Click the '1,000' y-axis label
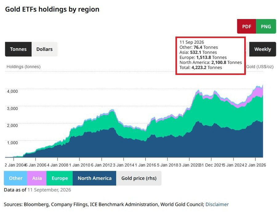Image resolution: width=277 pixels, height=212 pixels. click(x=12, y=143)
